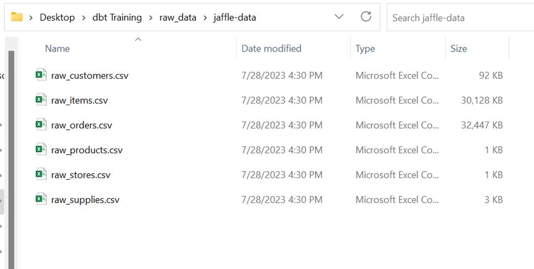Click into the Search jaffle-data field
The width and height of the screenshot is (534, 269).
click(x=461, y=18)
